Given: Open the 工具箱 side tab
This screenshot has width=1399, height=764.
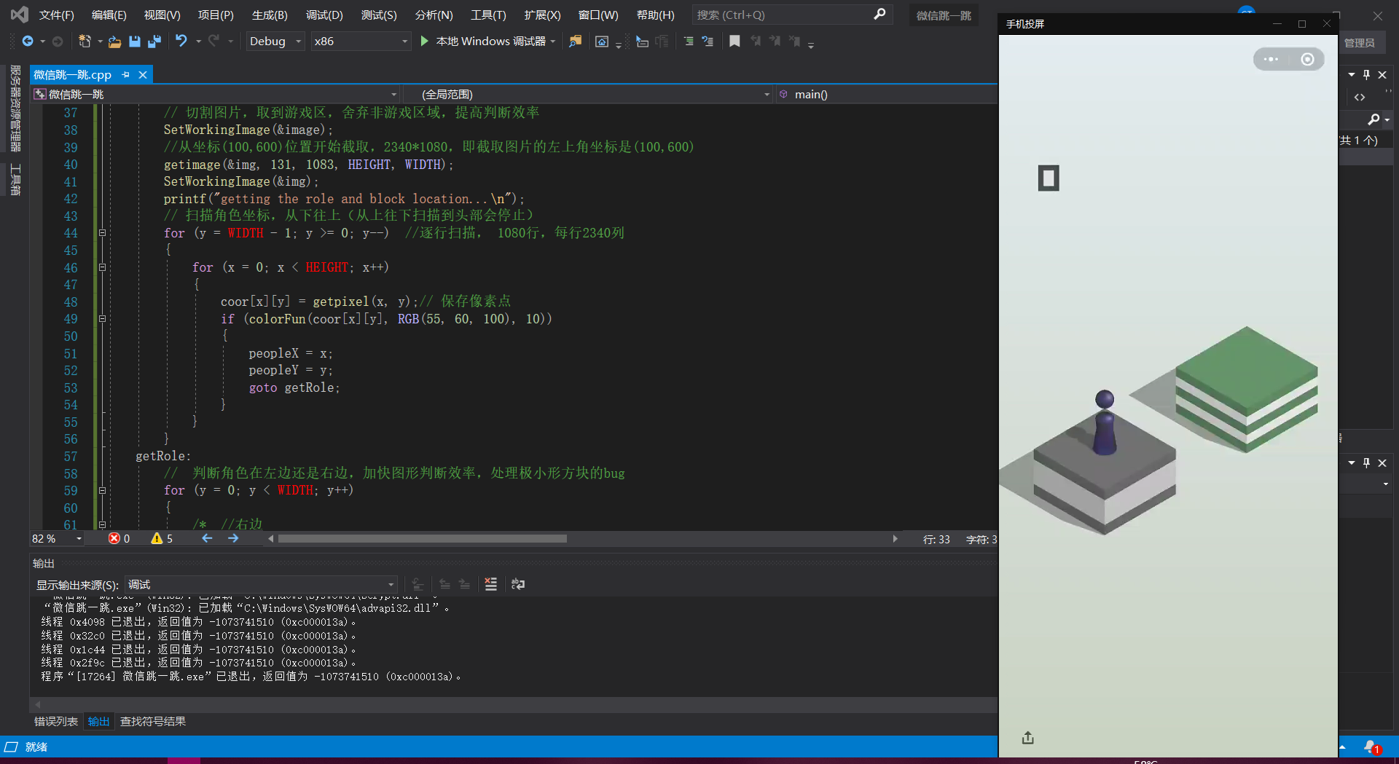Looking at the screenshot, I should [15, 179].
